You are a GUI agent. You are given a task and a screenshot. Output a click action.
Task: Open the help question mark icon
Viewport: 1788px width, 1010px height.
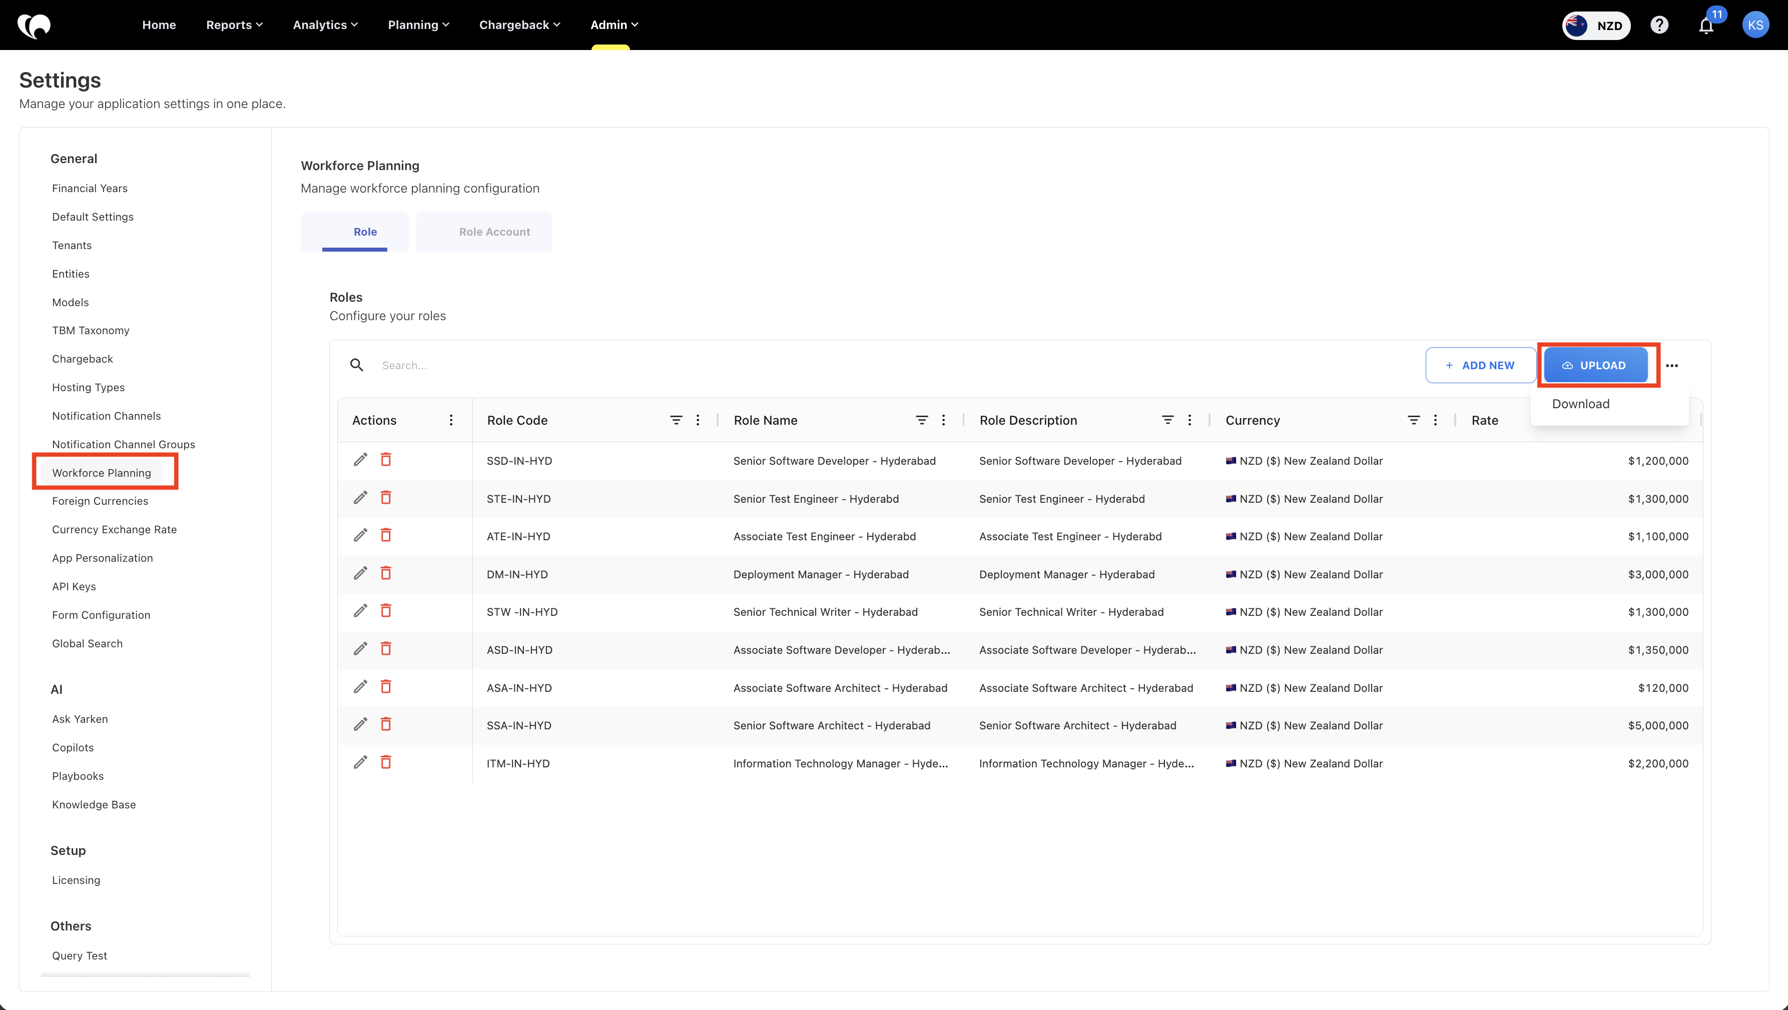click(1659, 25)
